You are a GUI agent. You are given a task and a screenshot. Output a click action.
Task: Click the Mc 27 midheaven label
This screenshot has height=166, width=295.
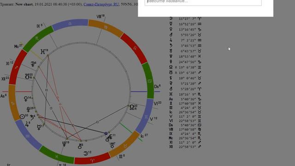(x=18, y=46)
